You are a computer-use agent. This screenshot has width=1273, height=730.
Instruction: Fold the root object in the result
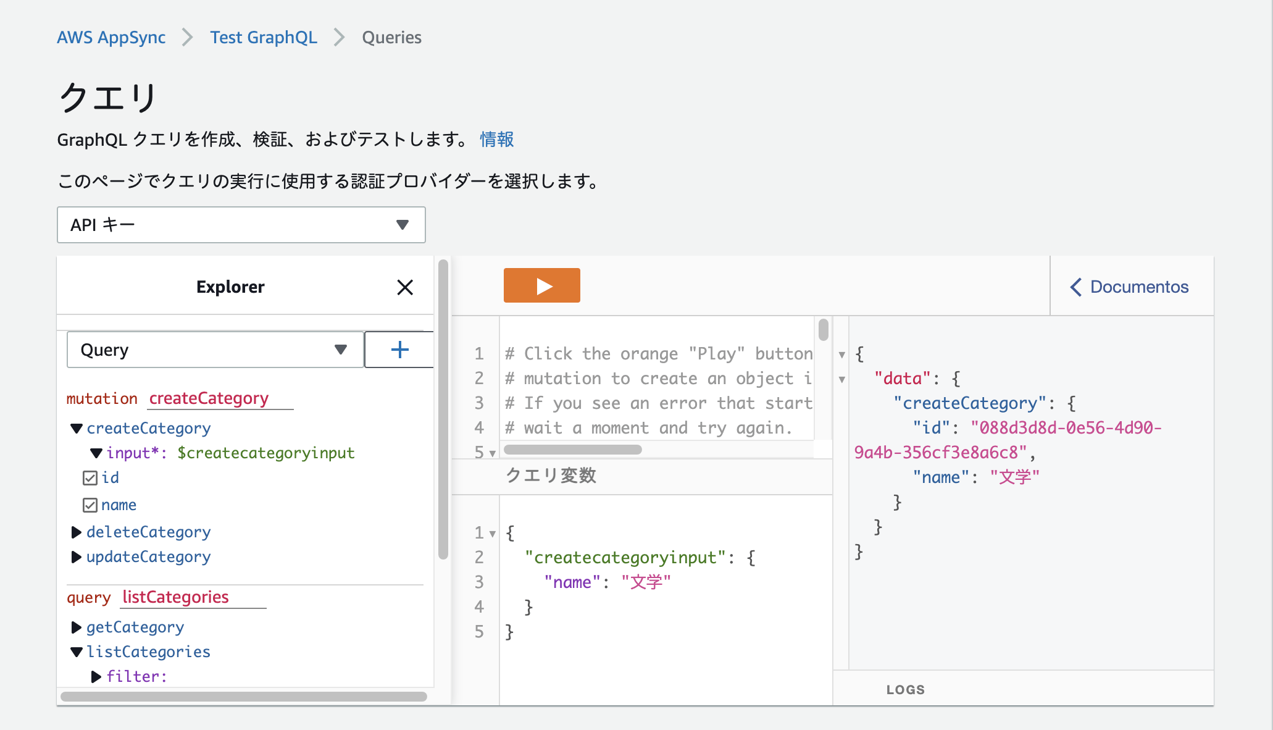[x=841, y=355]
